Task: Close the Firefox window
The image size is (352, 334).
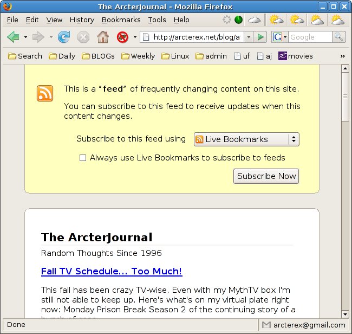Action: tap(344, 7)
